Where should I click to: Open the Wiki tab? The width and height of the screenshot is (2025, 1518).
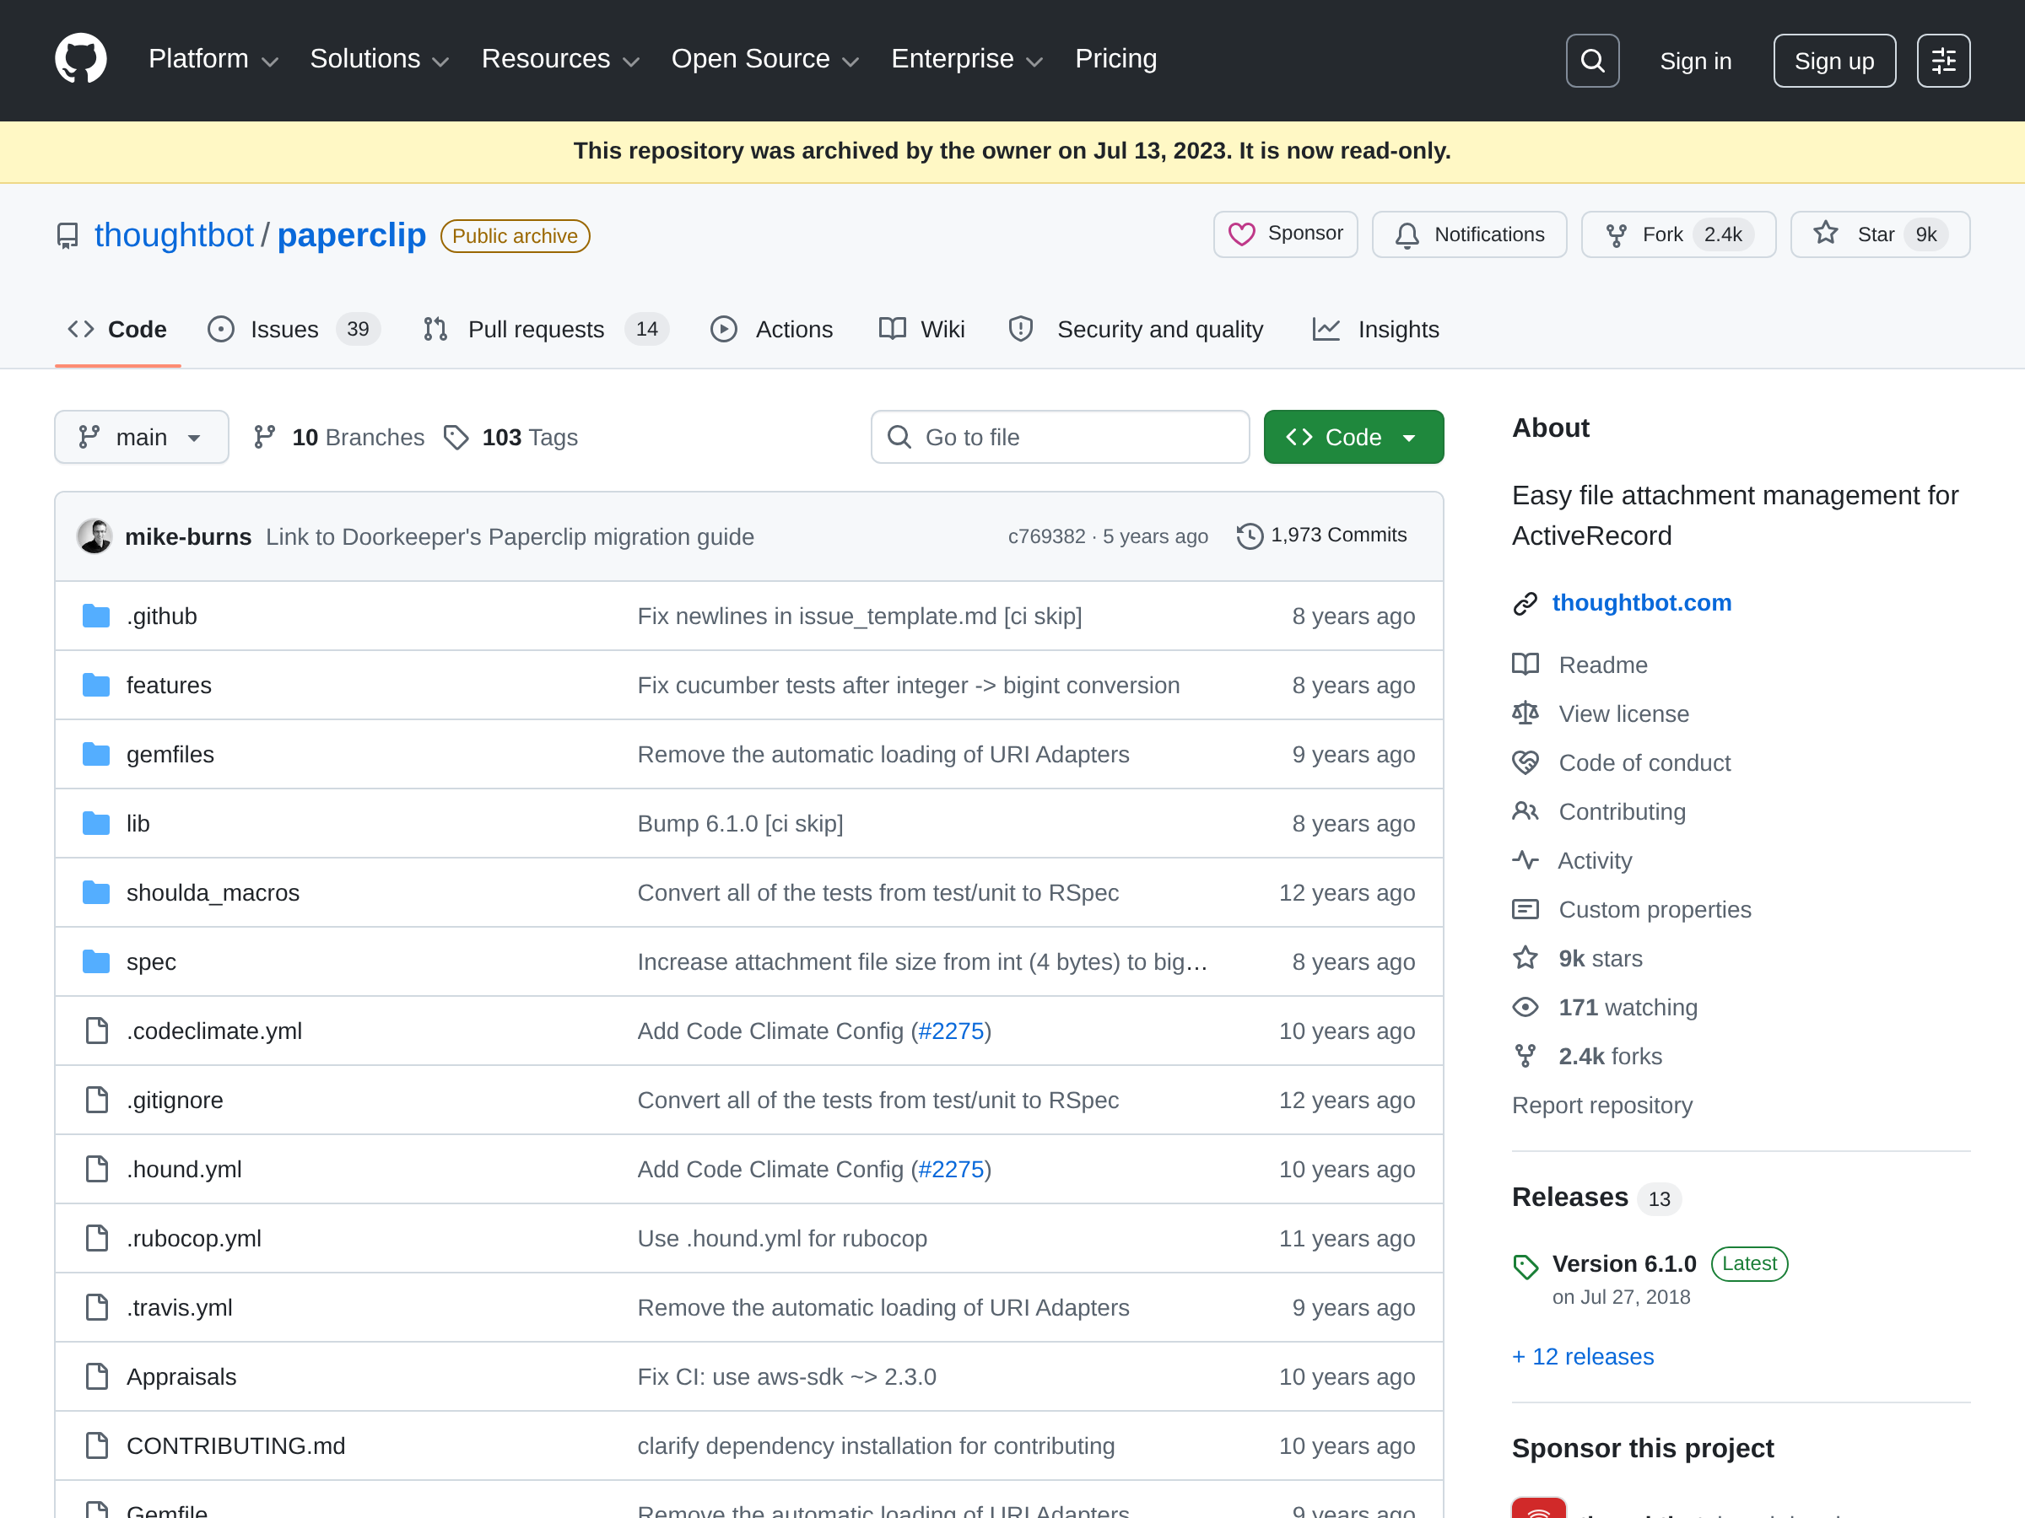tap(922, 330)
